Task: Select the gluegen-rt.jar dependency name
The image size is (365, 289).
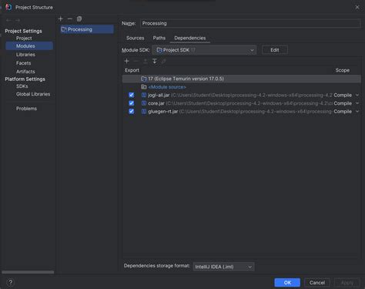Action: (x=163, y=112)
